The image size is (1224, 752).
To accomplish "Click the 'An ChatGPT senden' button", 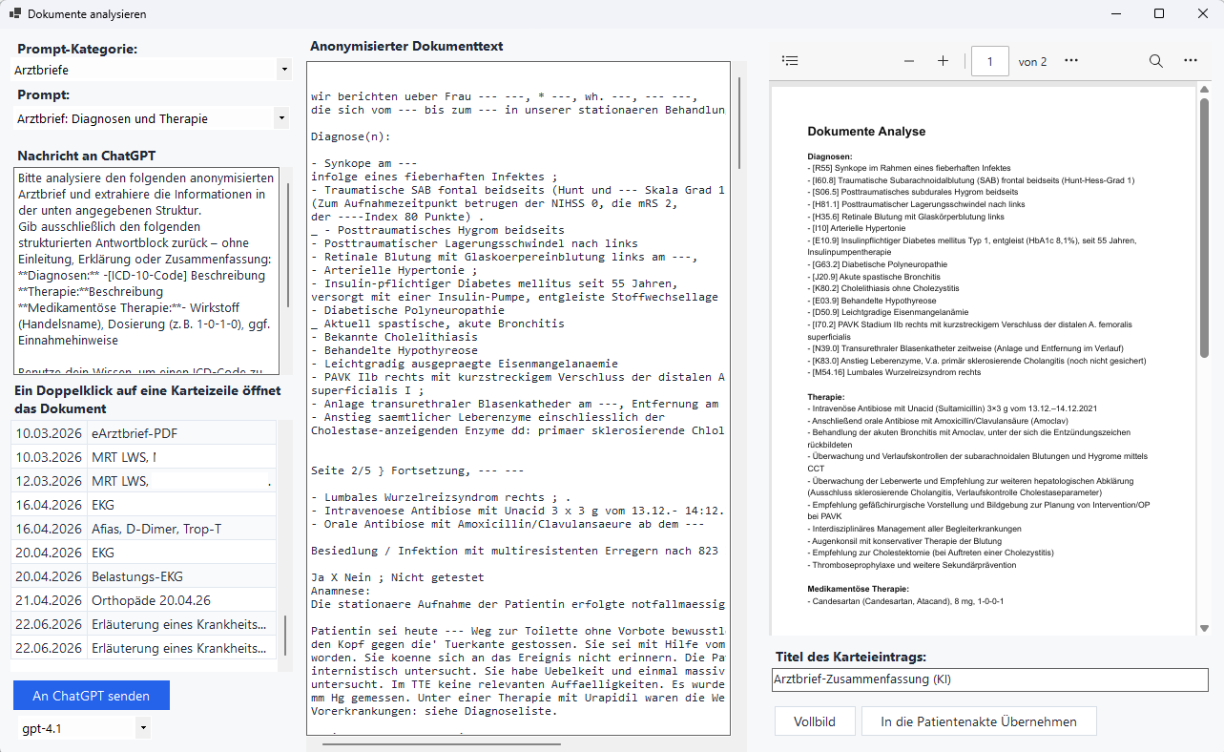I will point(92,696).
